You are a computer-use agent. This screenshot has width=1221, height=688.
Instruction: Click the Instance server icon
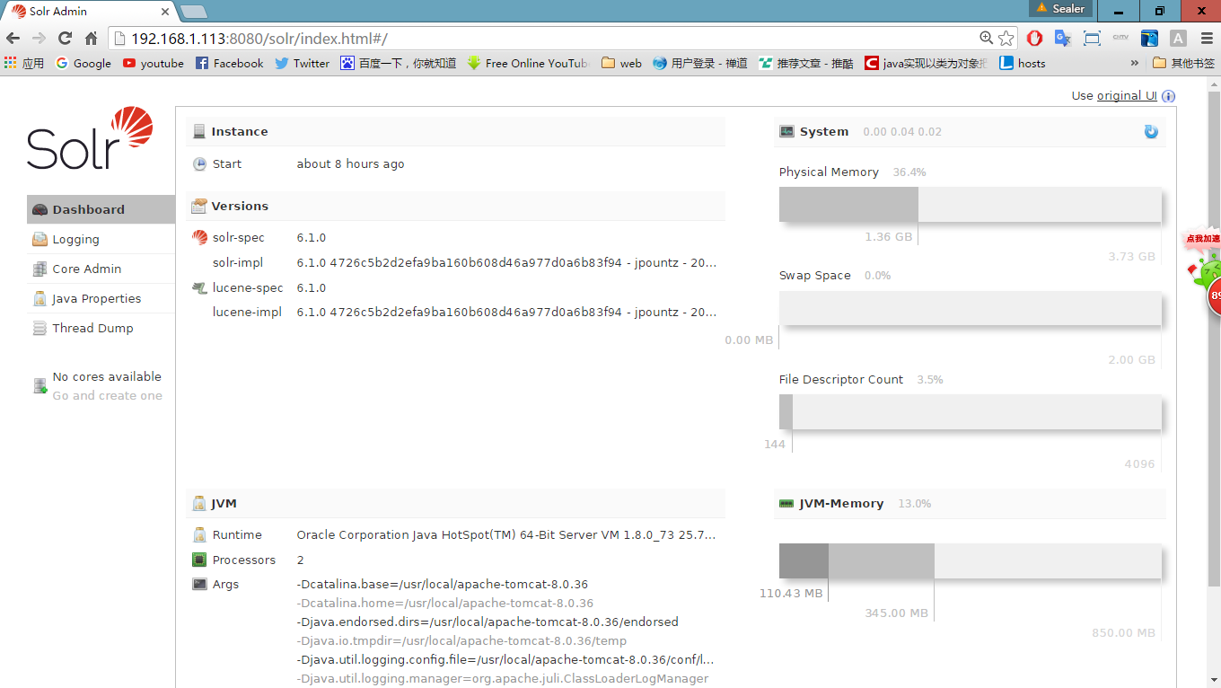pyautogui.click(x=198, y=132)
